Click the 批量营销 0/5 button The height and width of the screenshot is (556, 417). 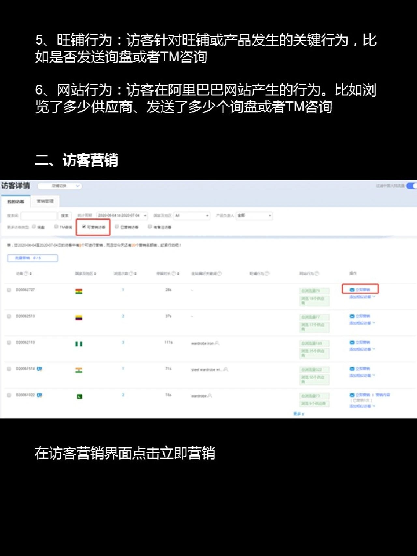(x=33, y=258)
